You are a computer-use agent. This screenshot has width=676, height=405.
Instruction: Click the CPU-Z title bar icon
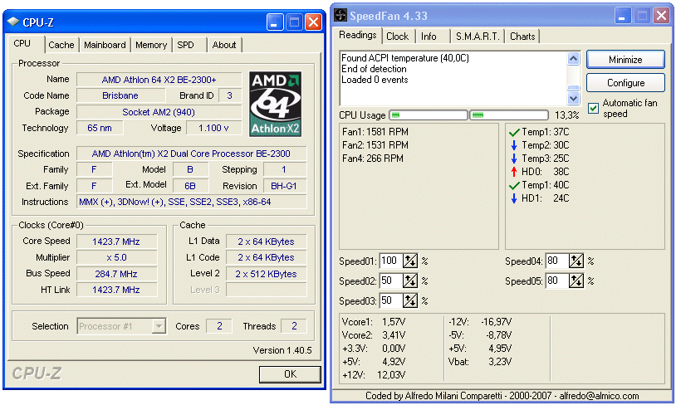(x=13, y=22)
